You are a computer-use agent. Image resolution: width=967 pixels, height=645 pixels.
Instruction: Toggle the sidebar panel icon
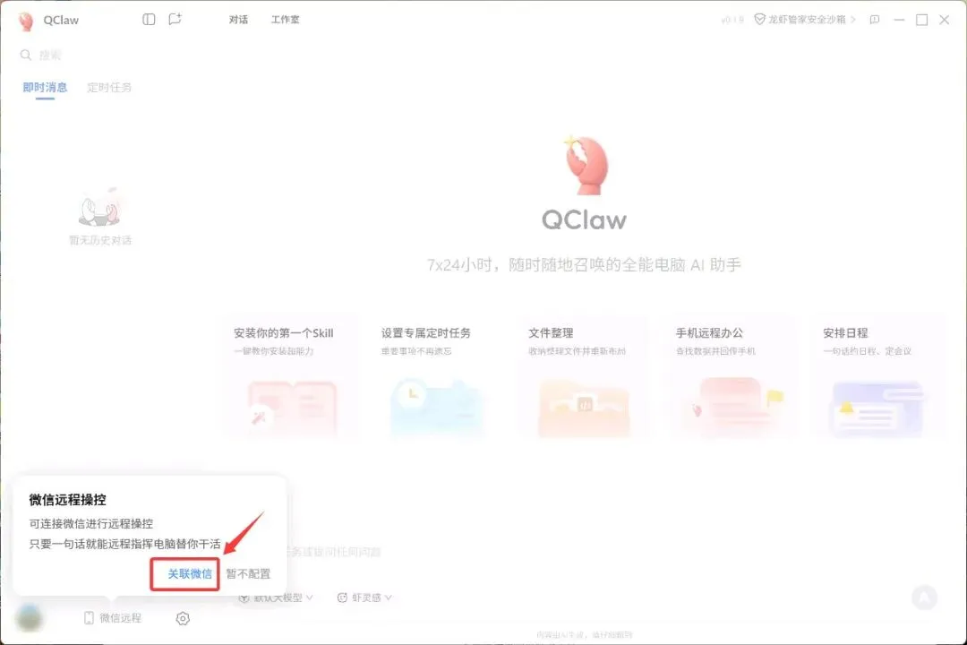pos(149,19)
